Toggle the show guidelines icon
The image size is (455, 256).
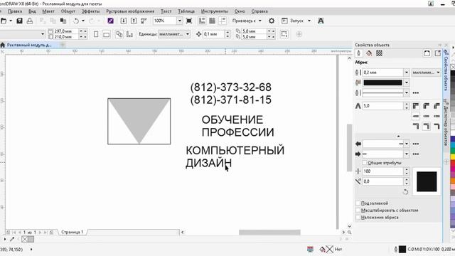pos(223,21)
